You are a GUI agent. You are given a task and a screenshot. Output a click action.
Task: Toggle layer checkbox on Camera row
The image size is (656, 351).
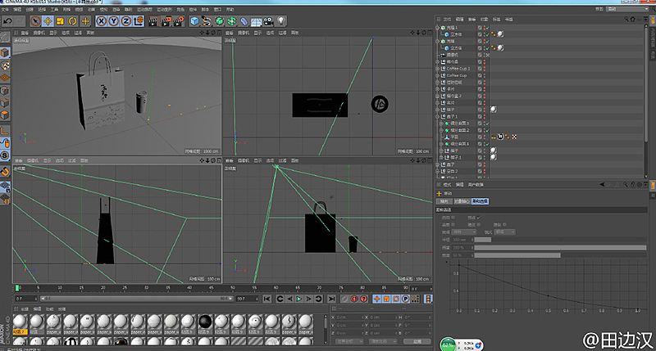[480, 55]
